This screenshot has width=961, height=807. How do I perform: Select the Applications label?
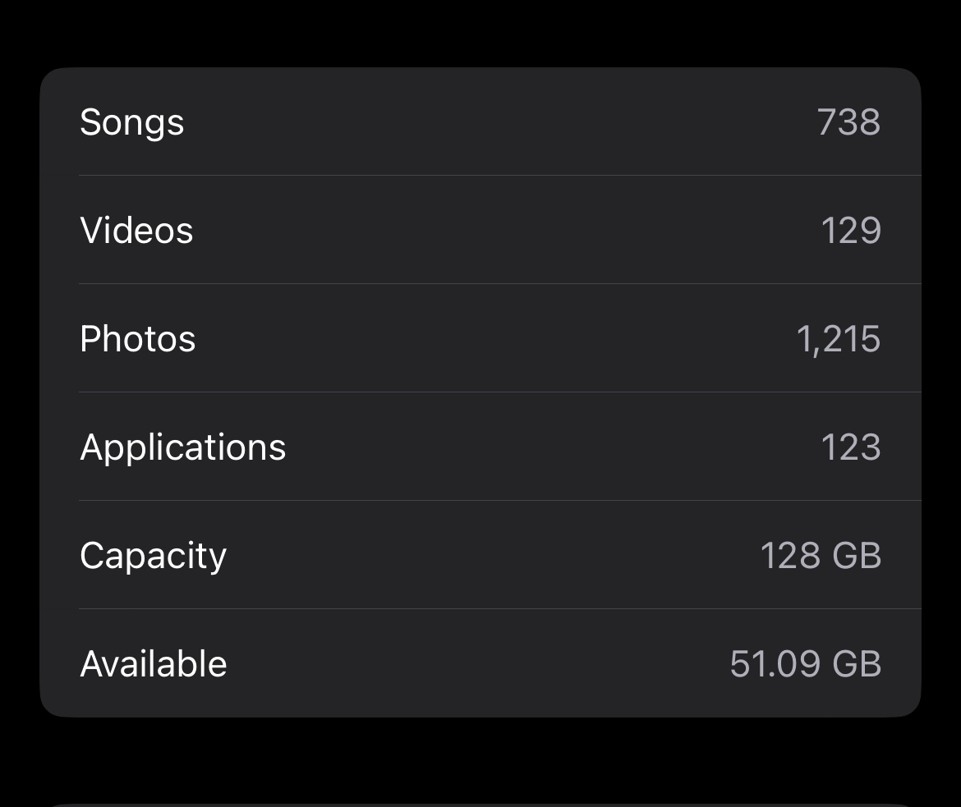click(x=182, y=447)
